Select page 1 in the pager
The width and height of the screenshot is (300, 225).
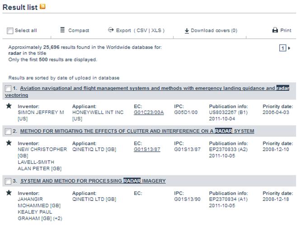282,48
